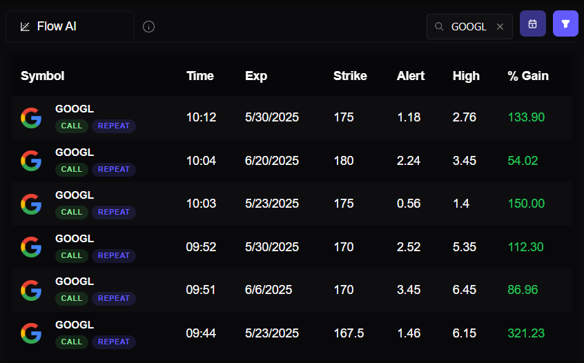Click the 5.35 high price
The height and width of the screenshot is (363, 584).
465,247
